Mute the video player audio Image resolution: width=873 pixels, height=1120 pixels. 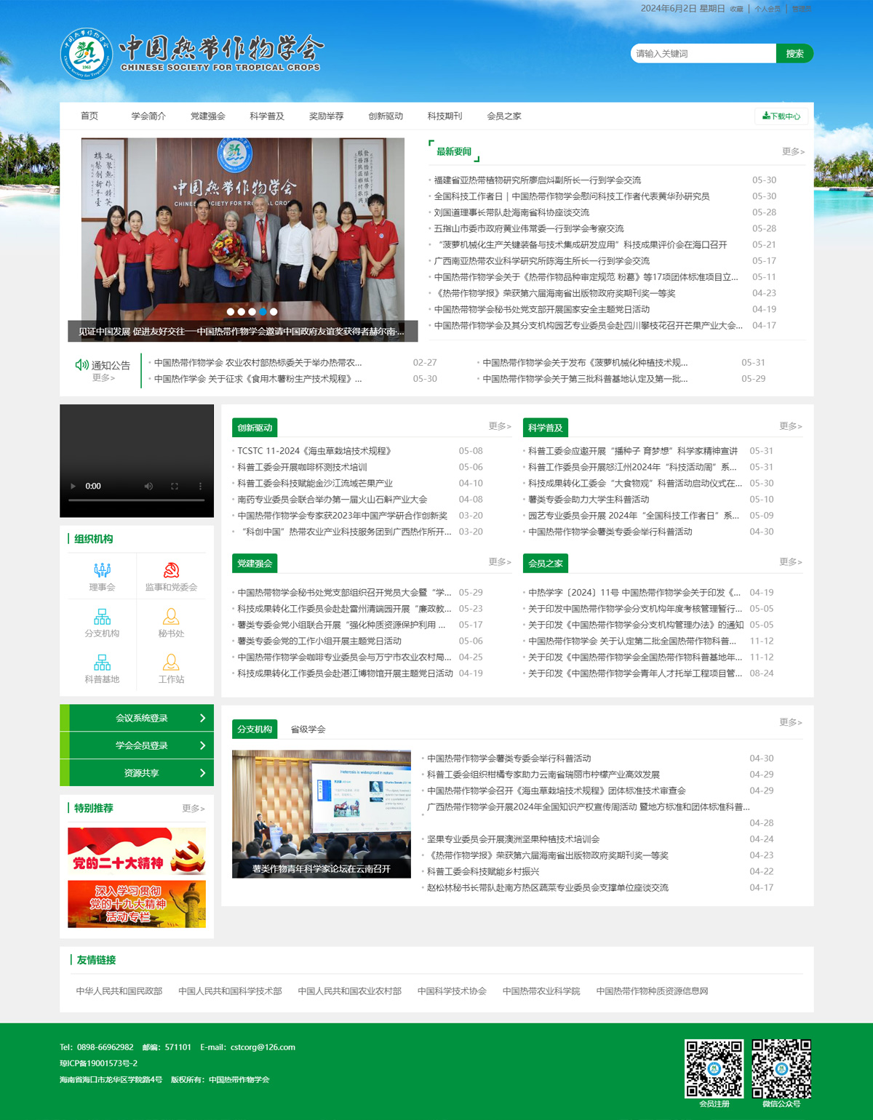point(149,486)
